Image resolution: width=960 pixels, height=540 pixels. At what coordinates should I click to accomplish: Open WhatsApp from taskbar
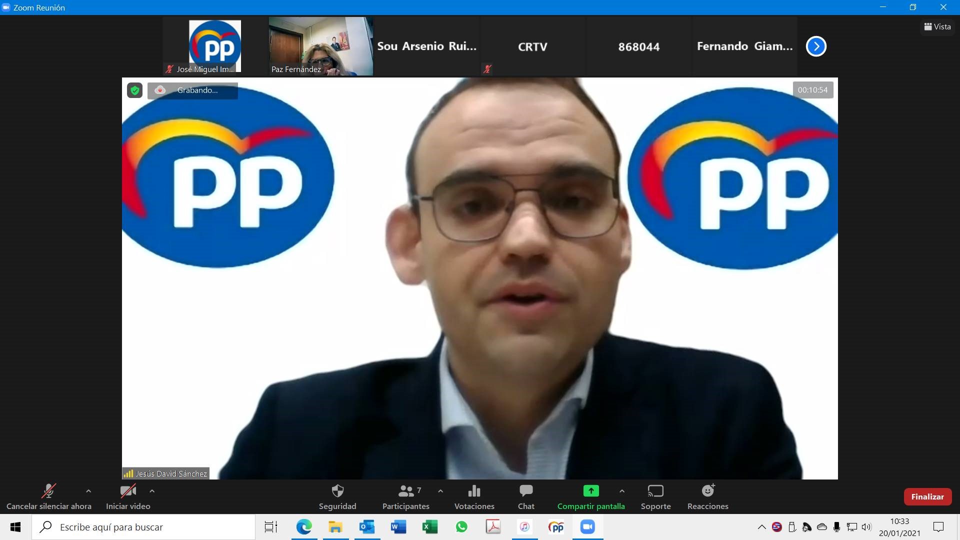(x=461, y=527)
